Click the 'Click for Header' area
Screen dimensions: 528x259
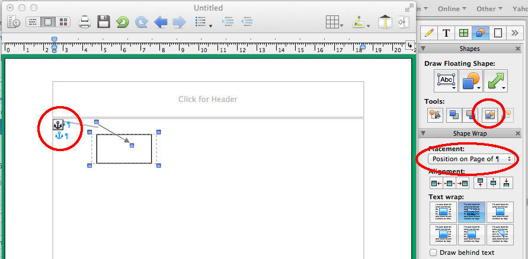(x=207, y=99)
